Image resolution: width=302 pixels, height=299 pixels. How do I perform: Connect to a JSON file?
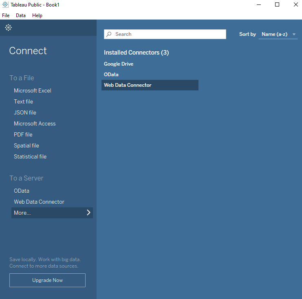coord(25,112)
